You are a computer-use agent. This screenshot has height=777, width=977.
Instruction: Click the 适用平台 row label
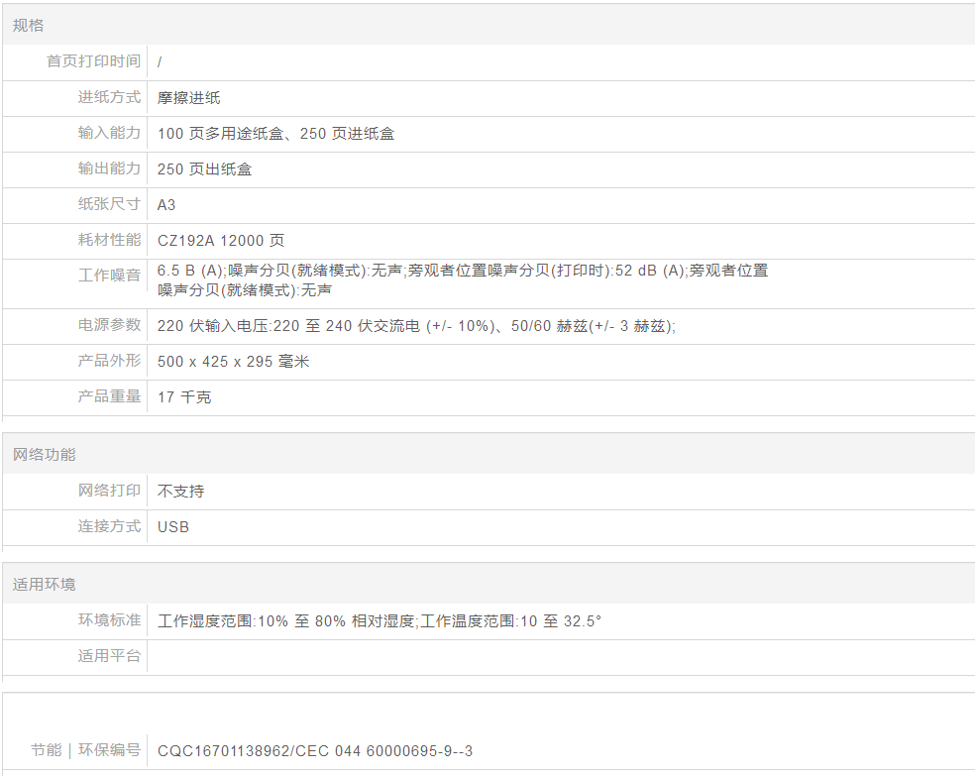(x=110, y=656)
